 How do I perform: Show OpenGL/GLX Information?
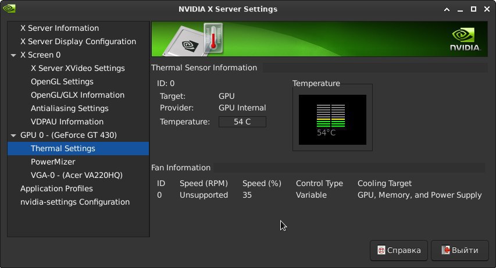pos(77,95)
